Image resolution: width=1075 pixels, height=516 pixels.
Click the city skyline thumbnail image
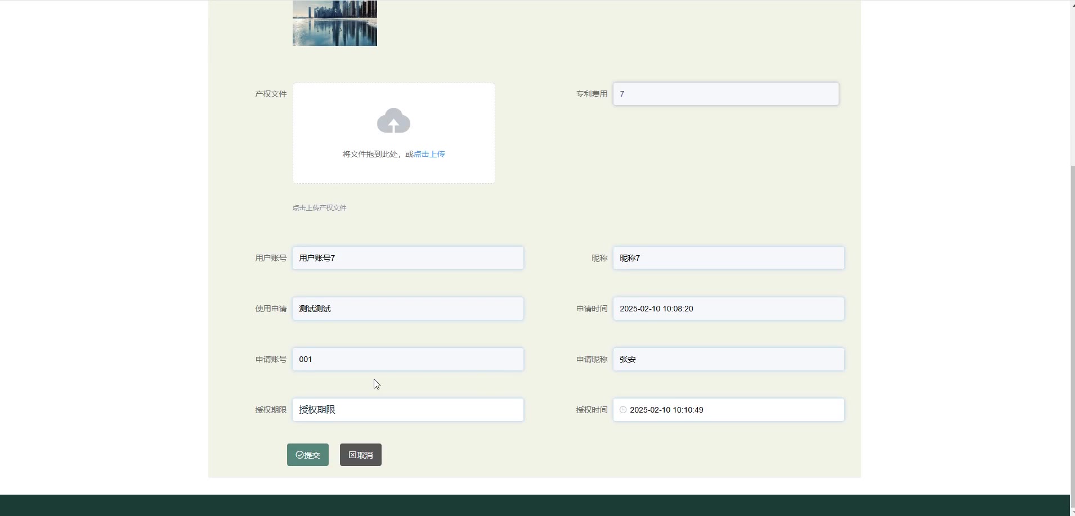[334, 23]
